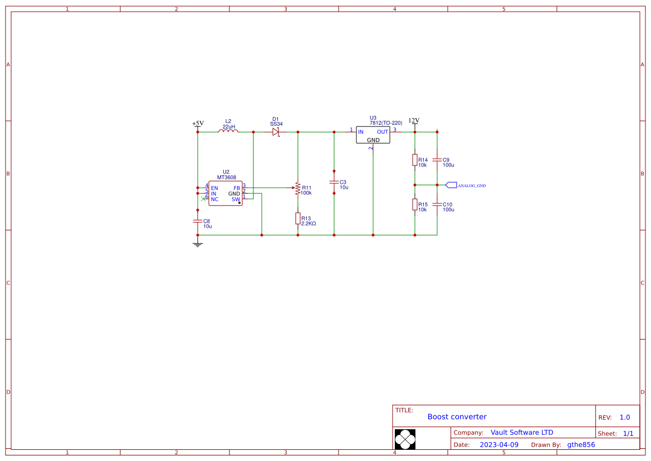
Task: Click the Vault Software LTD company name
Action: click(522, 432)
